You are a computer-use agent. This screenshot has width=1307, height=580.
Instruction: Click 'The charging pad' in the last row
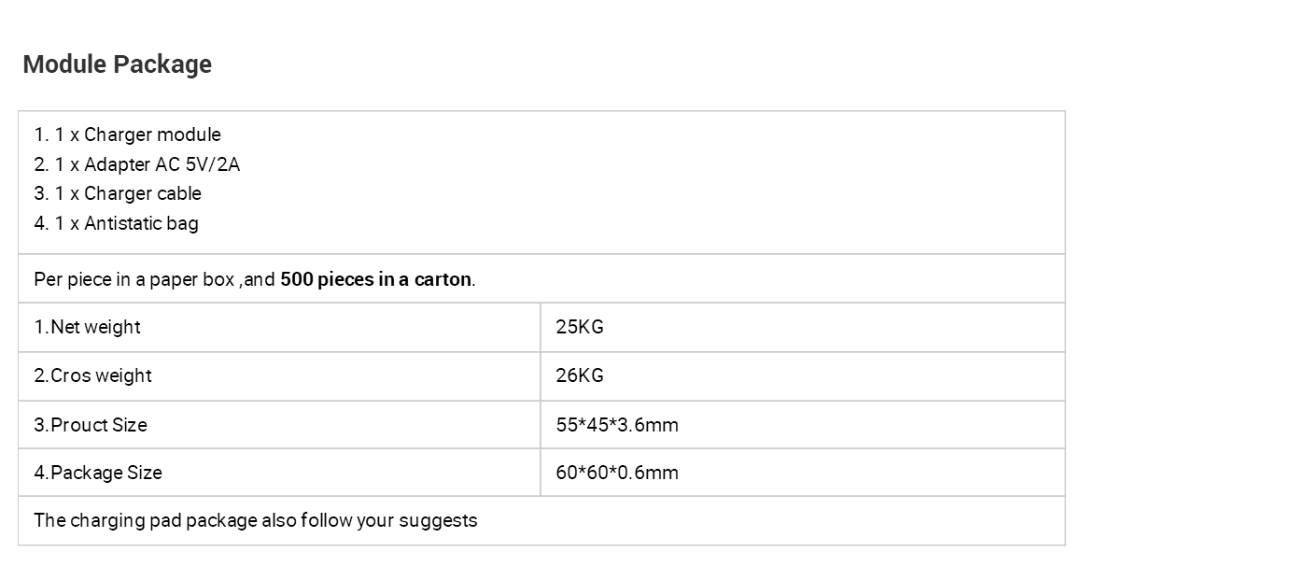(x=89, y=520)
